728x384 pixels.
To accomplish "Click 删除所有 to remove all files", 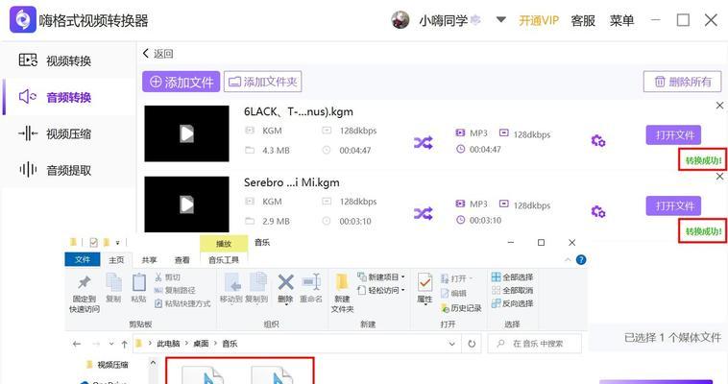I will (683, 82).
